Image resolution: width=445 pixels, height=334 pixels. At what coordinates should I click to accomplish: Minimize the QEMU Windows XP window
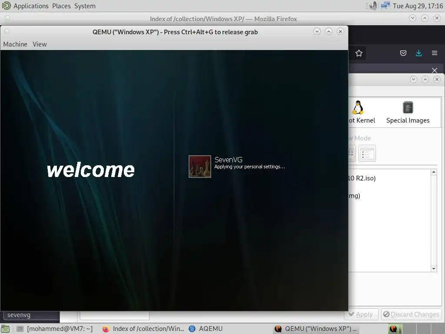click(317, 31)
